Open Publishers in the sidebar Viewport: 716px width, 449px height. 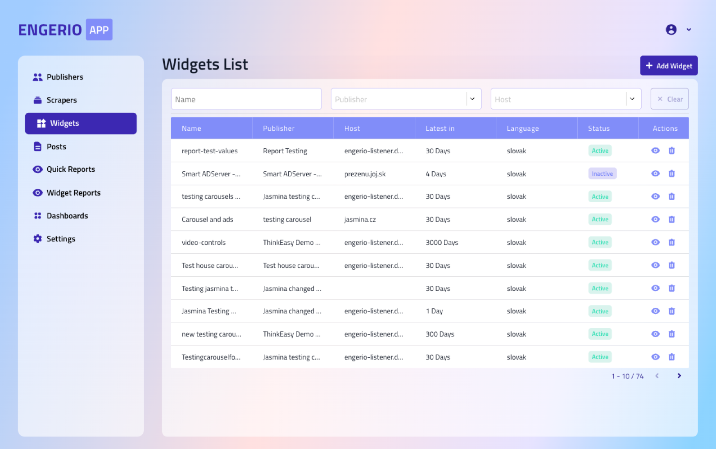click(x=65, y=77)
